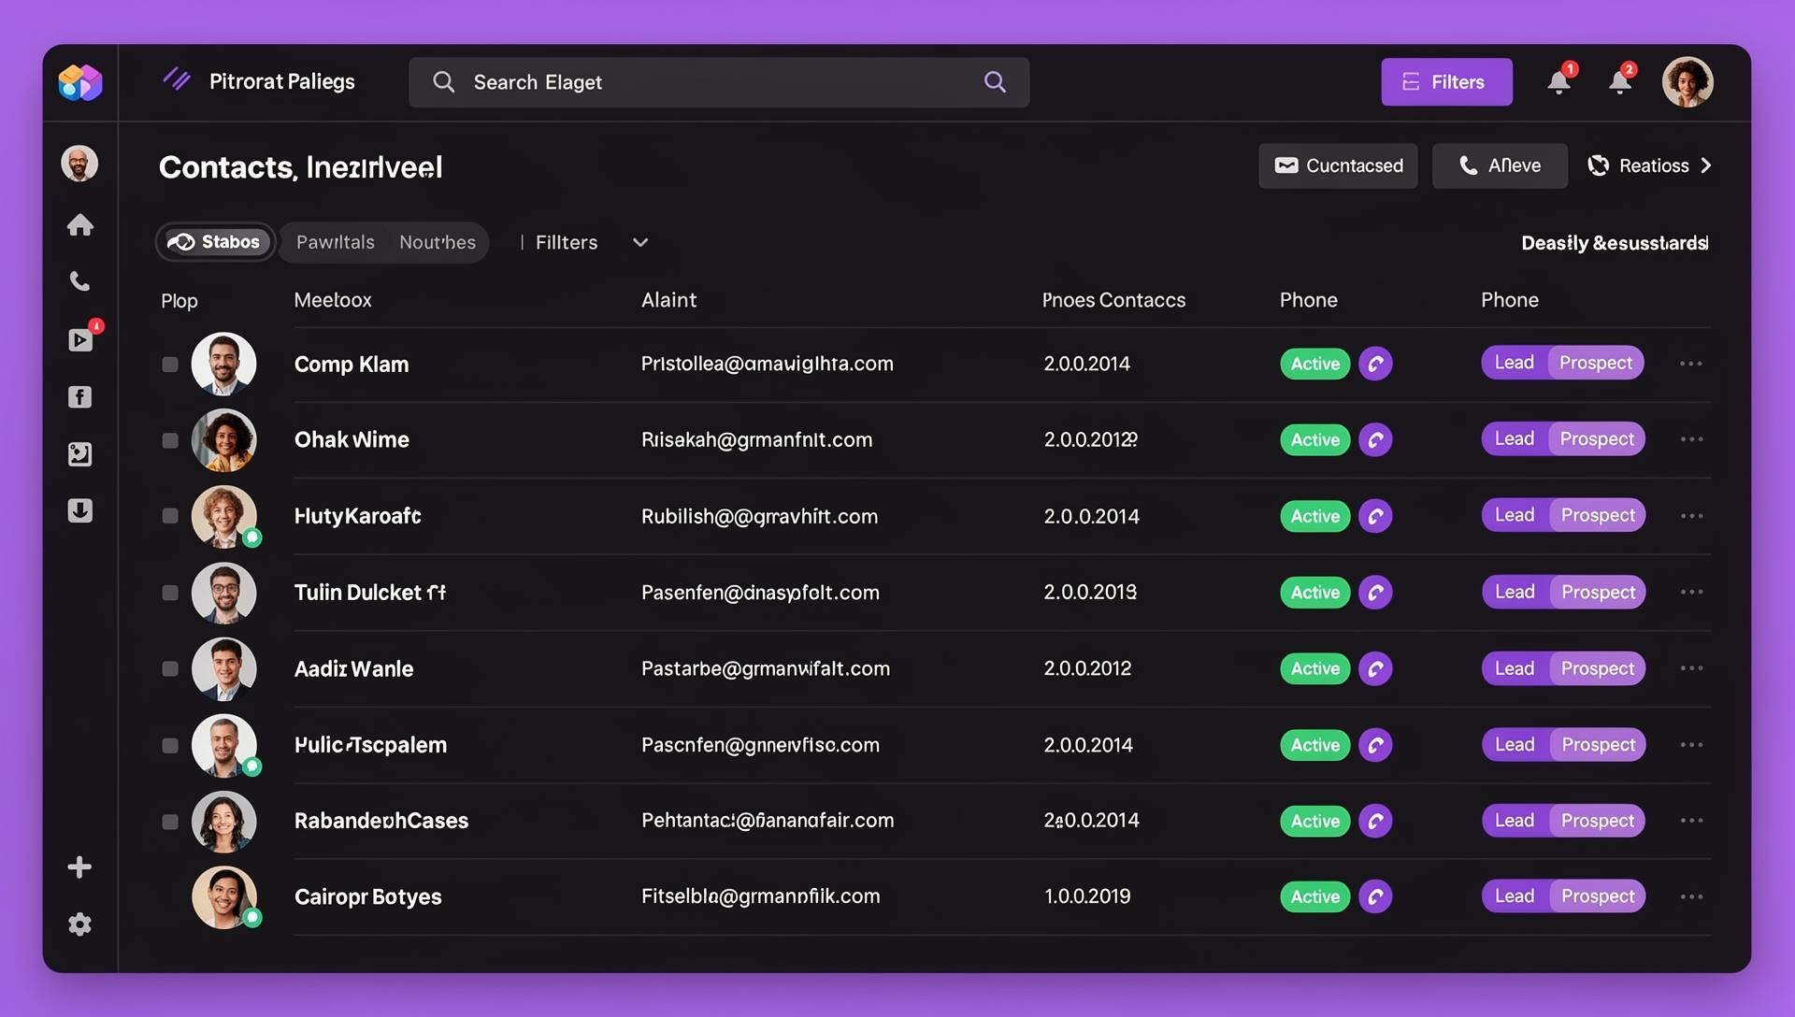Click Prospect tag for Ohak Wime
Viewport: 1795px width, 1017px height.
(x=1597, y=438)
